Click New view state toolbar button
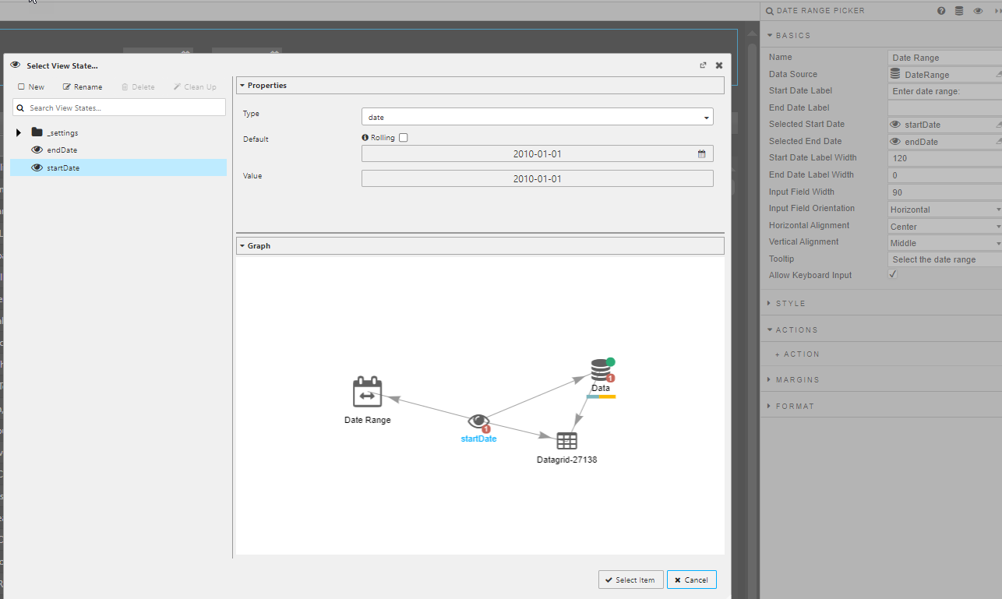 coord(31,87)
